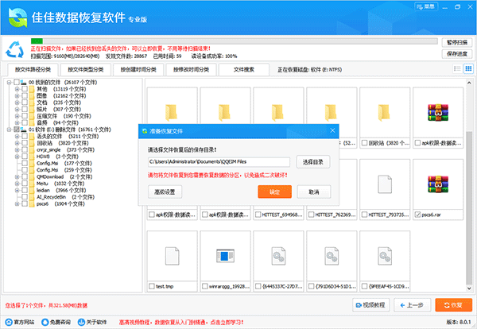Expand the 压缩文件 tree node

tap(17, 116)
